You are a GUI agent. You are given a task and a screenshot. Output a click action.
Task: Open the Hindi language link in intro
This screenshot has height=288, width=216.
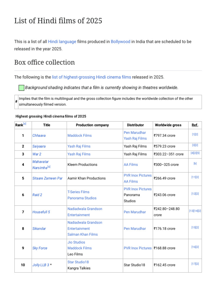click(x=62, y=42)
